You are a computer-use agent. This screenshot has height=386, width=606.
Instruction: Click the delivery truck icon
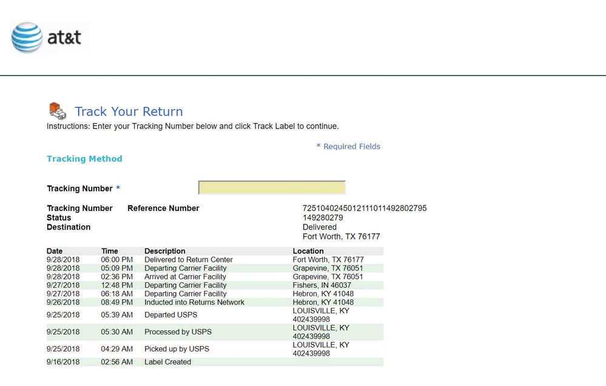click(57, 111)
